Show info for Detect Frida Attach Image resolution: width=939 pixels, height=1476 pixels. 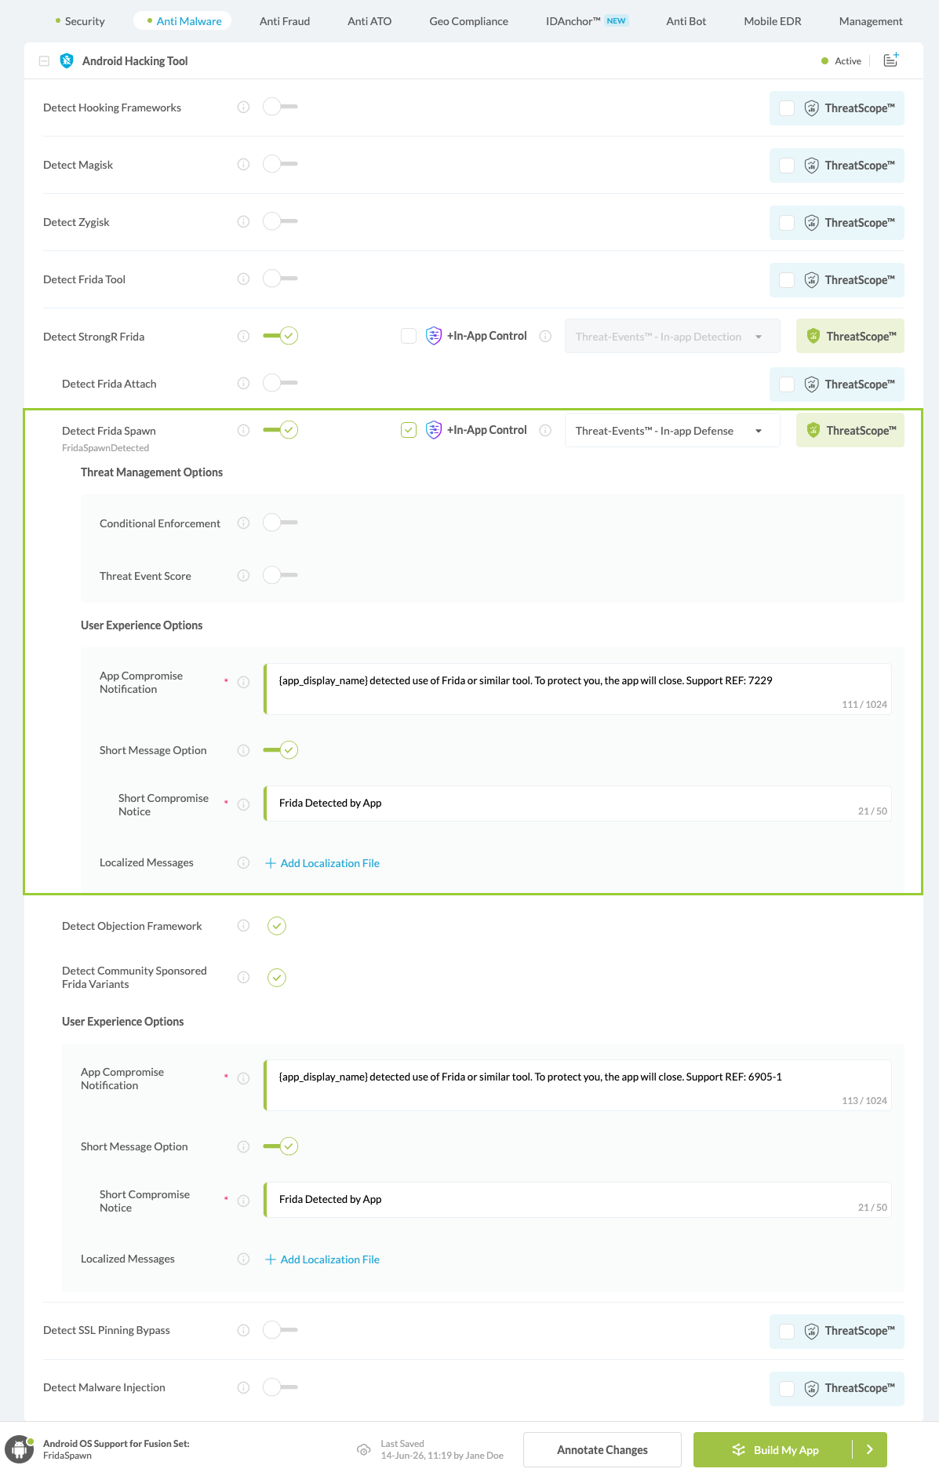243,384
